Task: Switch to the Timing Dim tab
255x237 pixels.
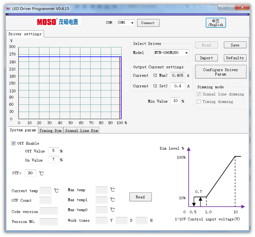Action: click(51, 130)
